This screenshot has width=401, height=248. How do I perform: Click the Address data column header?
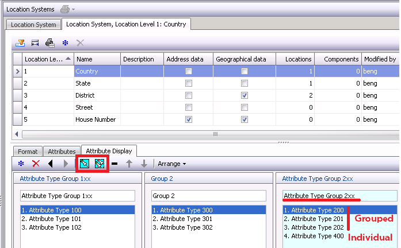[188, 59]
